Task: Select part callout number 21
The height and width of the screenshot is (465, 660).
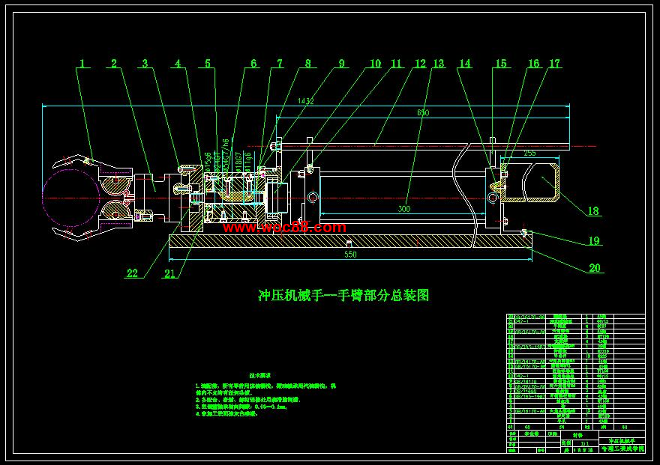Action: (x=169, y=274)
